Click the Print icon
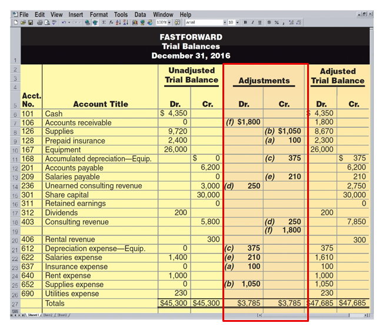Screen dimensions: 386x333 tap(40, 22)
